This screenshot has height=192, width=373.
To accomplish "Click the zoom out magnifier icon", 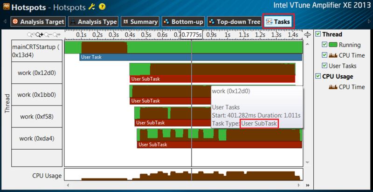I will coord(48,35).
